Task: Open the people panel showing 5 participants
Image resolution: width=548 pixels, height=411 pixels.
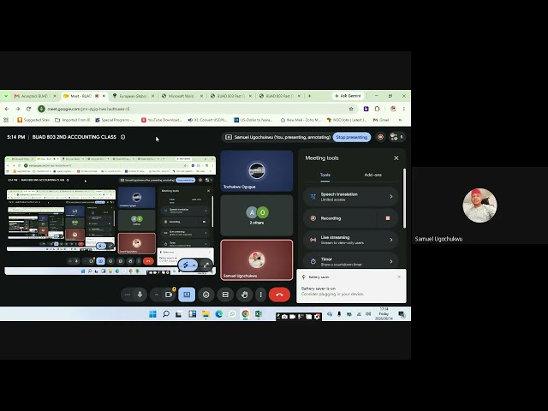Action: point(397,137)
